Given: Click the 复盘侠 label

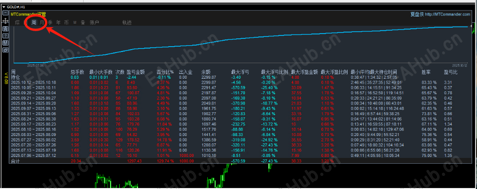Looking at the screenshot, I should (417, 14).
